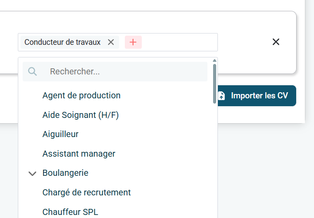This screenshot has height=218, width=314.
Task: Choose Aiguilleur from the list
Action: [60, 134]
